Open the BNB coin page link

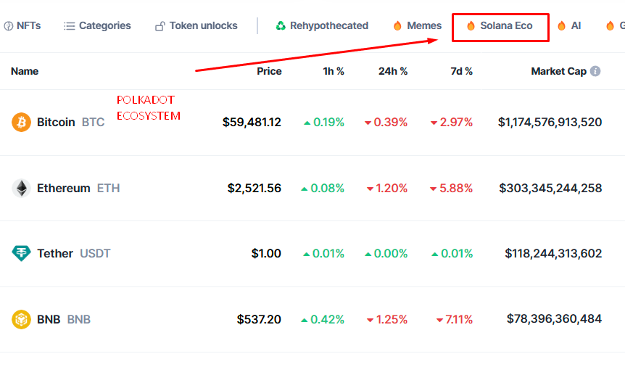49,319
